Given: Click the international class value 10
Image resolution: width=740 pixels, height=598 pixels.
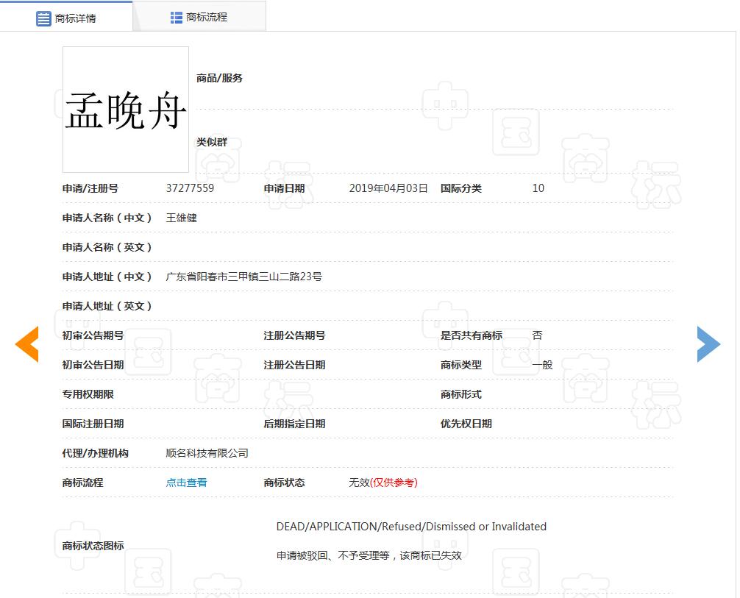Looking at the screenshot, I should click(x=538, y=188).
